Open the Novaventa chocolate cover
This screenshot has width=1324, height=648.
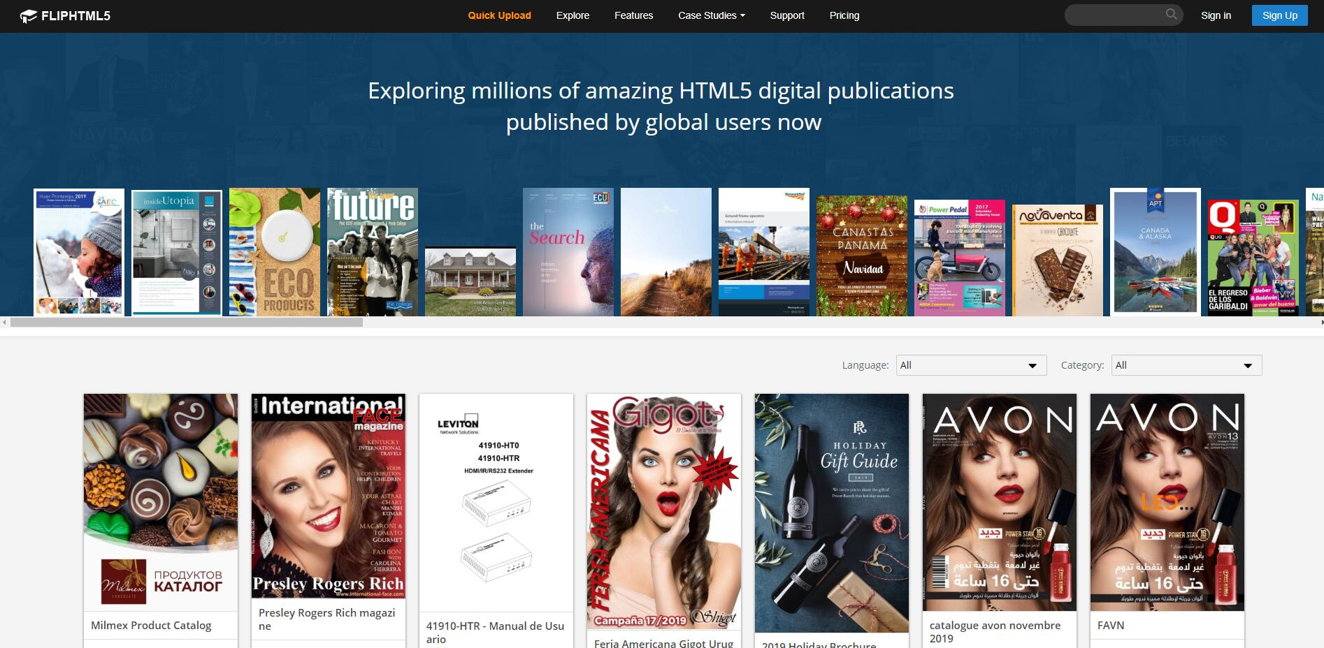(1058, 260)
